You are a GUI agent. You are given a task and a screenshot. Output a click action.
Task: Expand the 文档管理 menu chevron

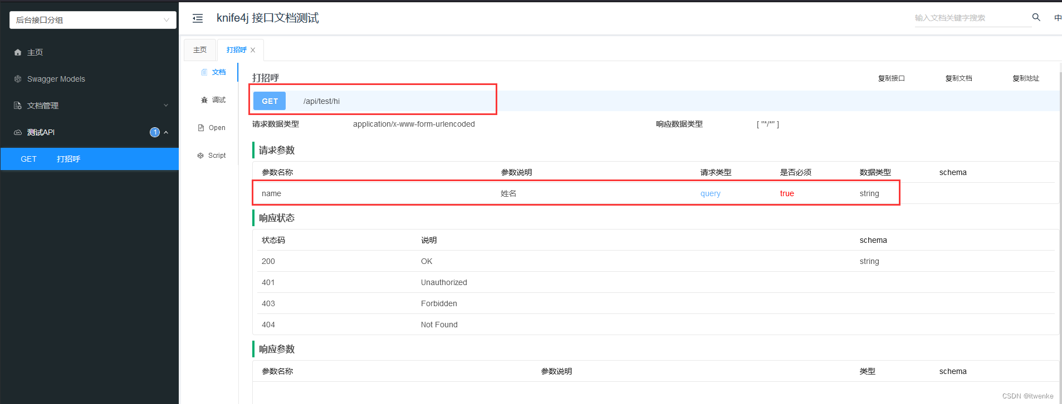click(x=166, y=106)
